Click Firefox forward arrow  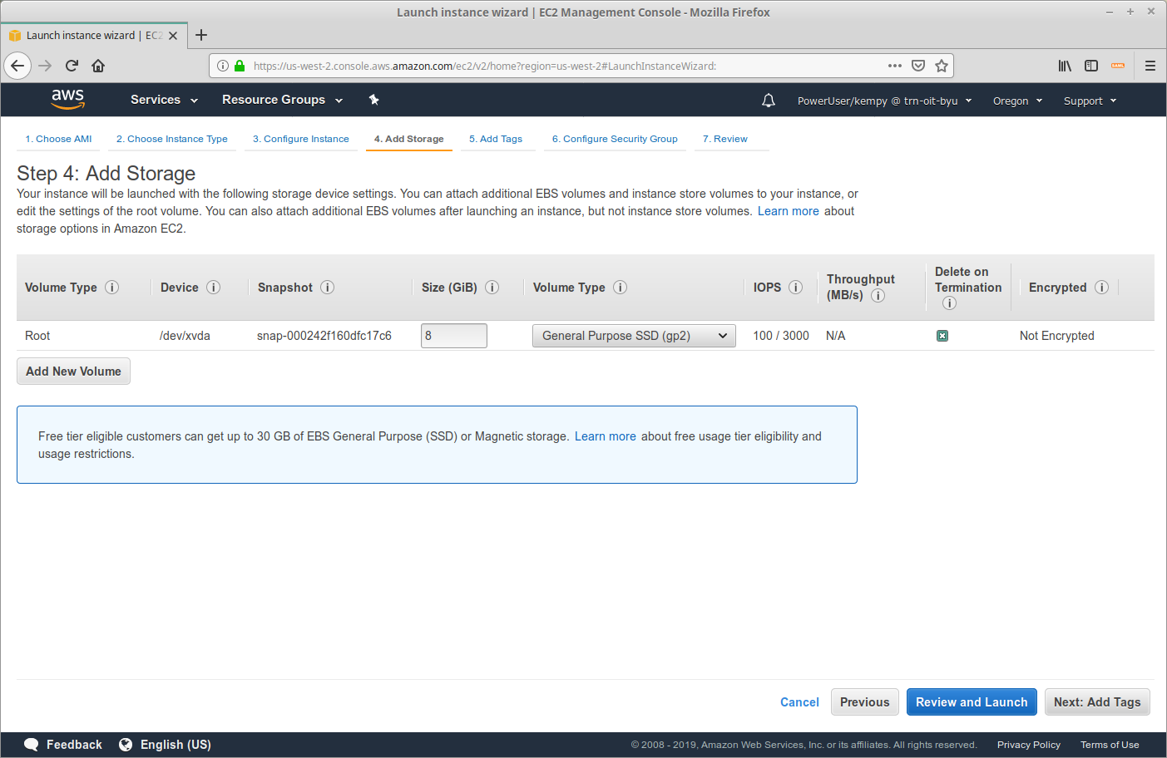coord(45,66)
